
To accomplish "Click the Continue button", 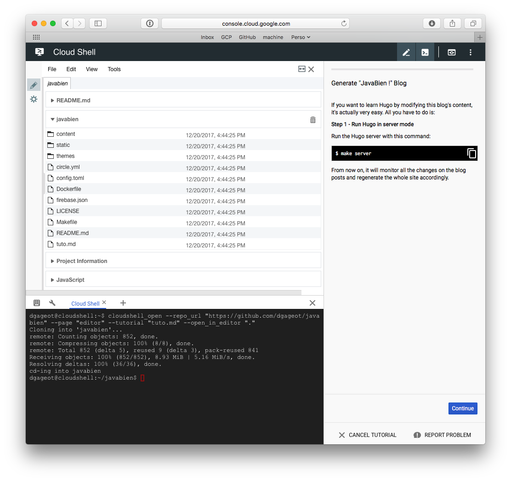I will coord(463,408).
